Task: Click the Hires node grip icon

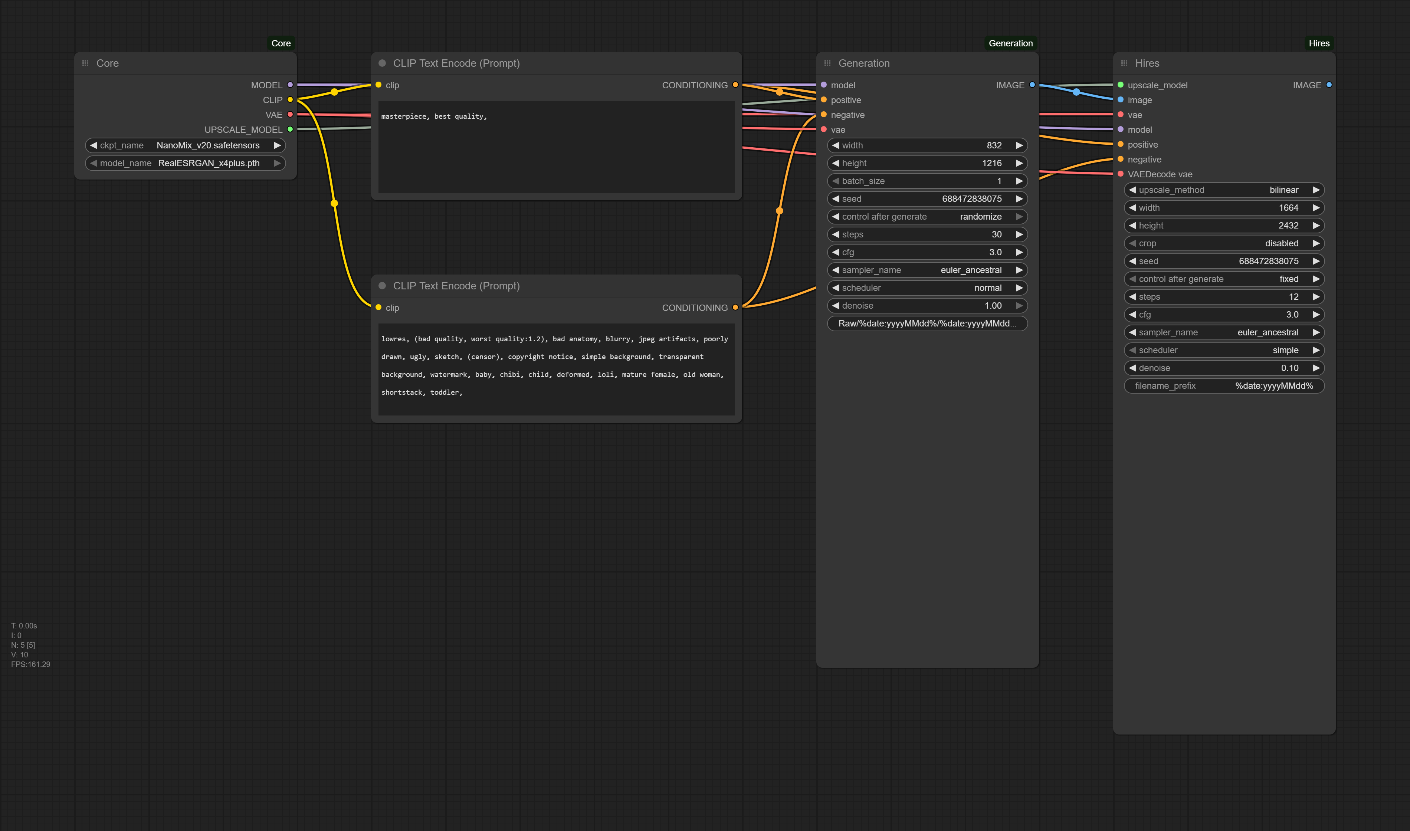Action: 1124,63
